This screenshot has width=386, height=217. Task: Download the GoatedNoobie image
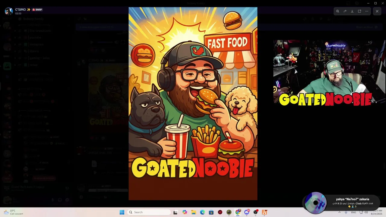click(x=352, y=11)
